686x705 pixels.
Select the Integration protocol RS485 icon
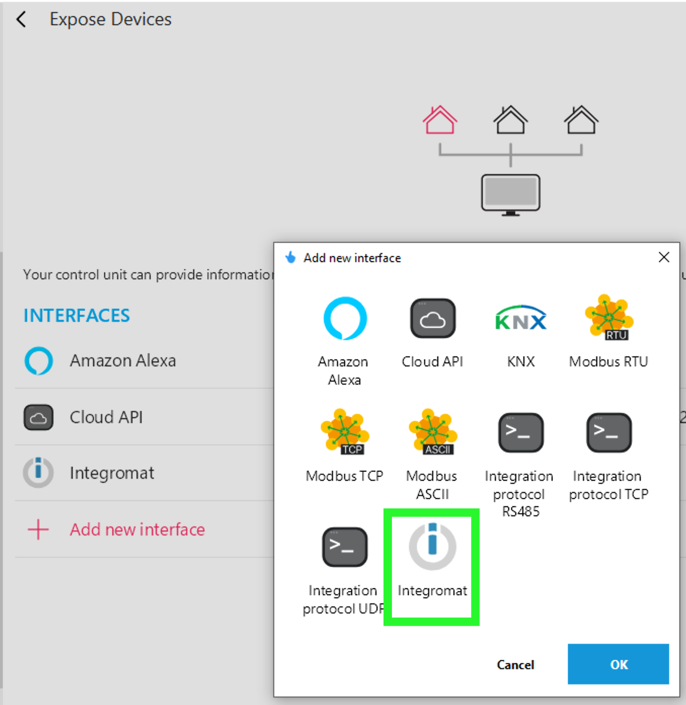click(520, 432)
